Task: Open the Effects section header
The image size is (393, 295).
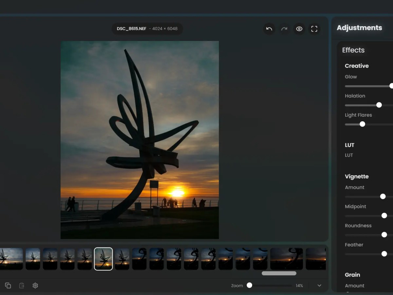Action: pyautogui.click(x=353, y=50)
